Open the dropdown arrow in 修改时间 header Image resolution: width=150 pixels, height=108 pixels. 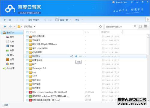point(121,32)
